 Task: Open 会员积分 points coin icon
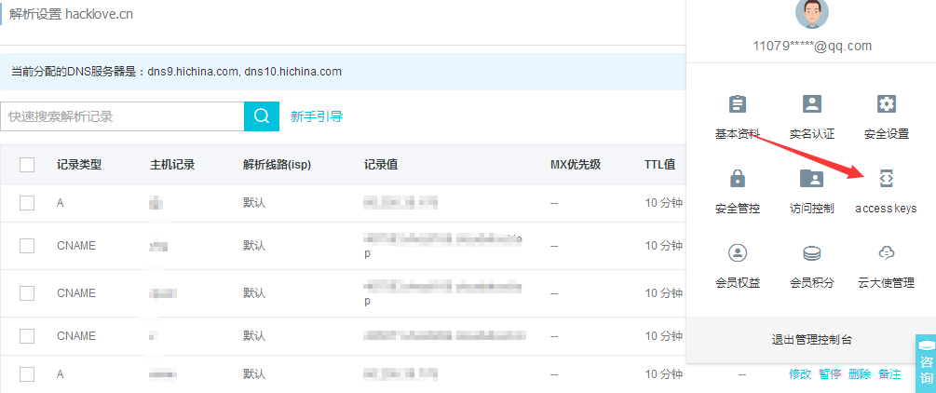point(812,253)
